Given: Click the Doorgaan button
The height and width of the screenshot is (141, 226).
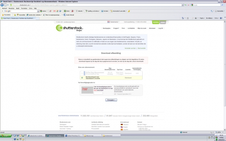Looking at the screenshot, I should point(111,100).
